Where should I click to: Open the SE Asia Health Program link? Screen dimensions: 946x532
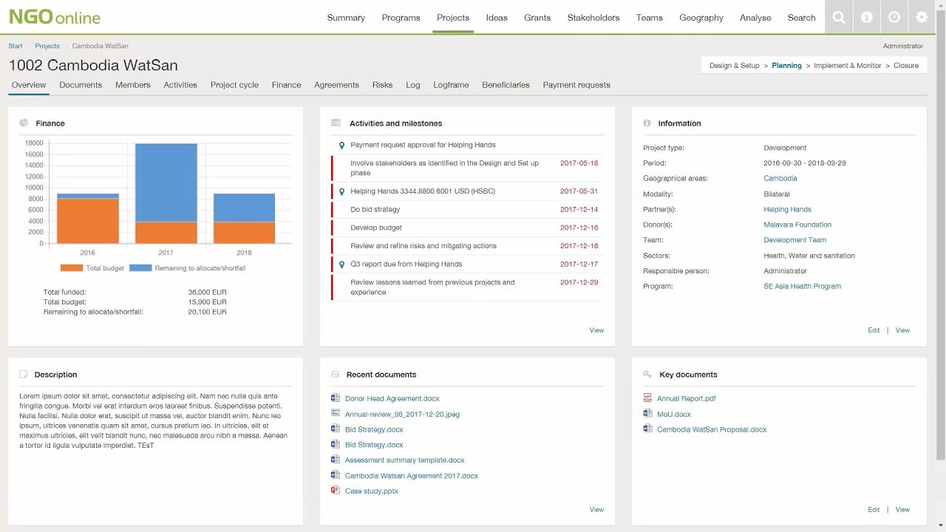(x=802, y=287)
